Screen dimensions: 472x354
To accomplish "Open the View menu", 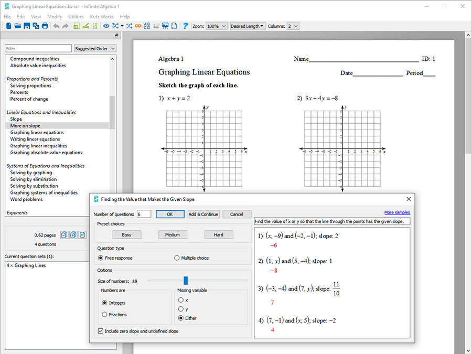I will (x=36, y=17).
